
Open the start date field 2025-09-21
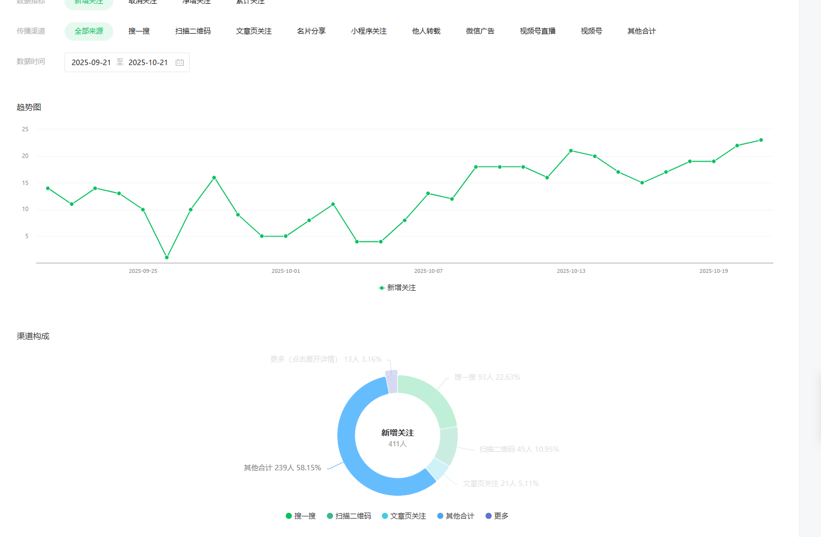point(91,62)
